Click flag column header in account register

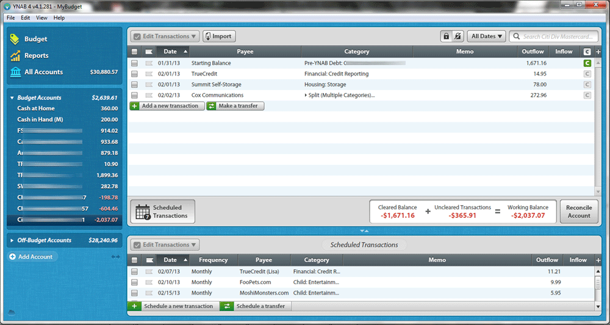click(x=149, y=51)
